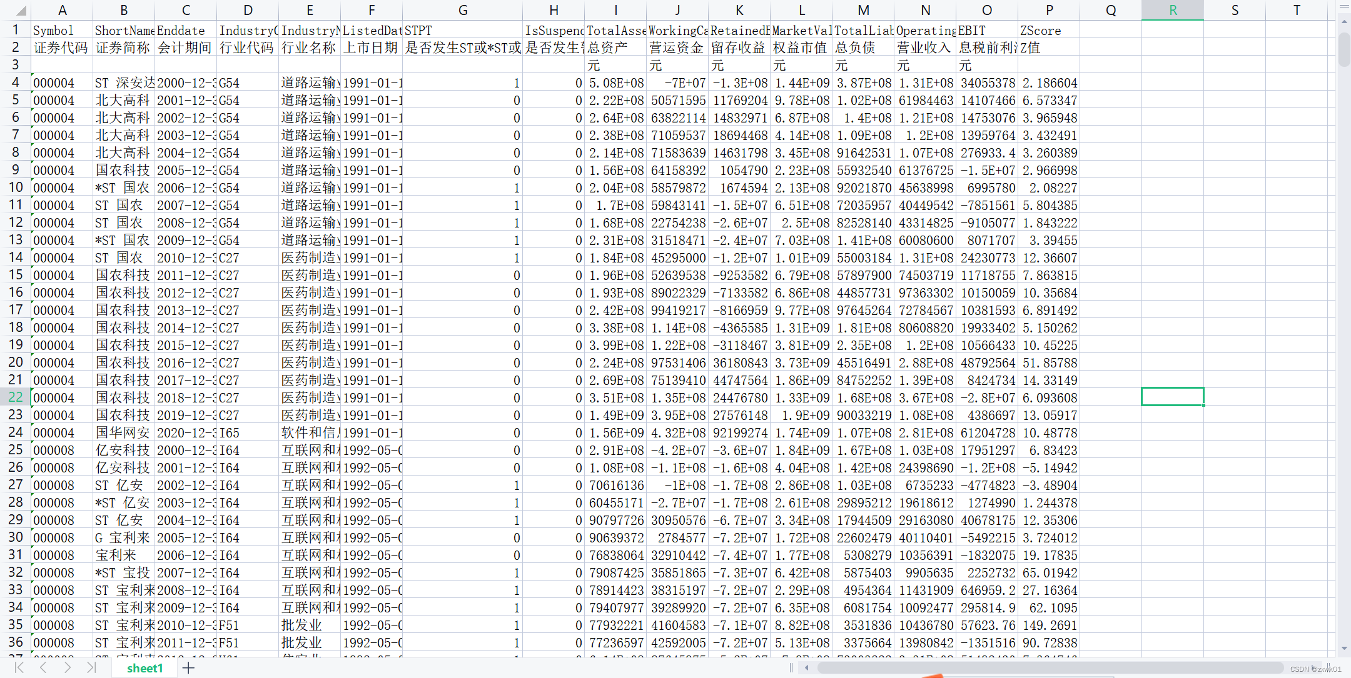The height and width of the screenshot is (678, 1351).
Task: Click the vertical scrollbar thumb
Action: point(1344,49)
